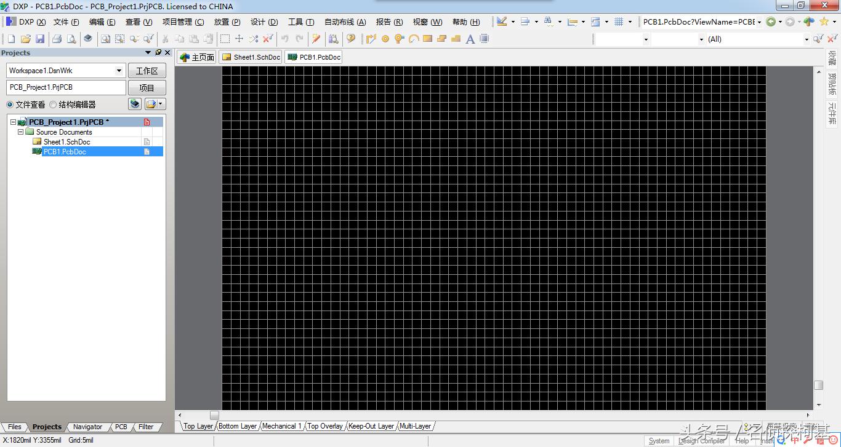The image size is (841, 447).
Task: Click the Print icon in the toolbar
Action: click(57, 39)
